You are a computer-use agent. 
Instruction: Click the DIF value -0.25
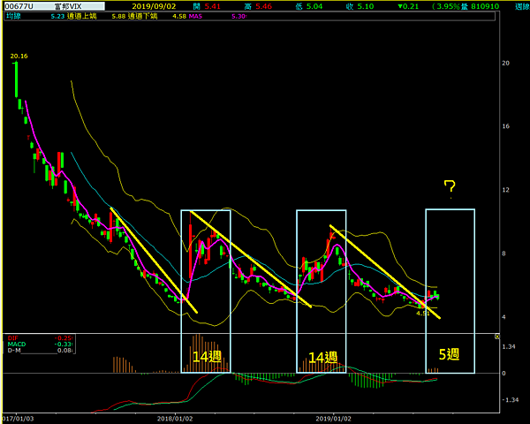(64, 337)
